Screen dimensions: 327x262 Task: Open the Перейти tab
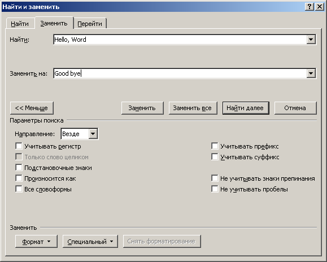[x=90, y=24]
